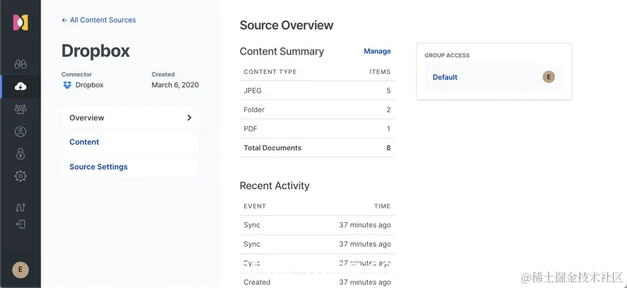The width and height of the screenshot is (627, 288).
Task: Click the March 6, 2020 created date
Action: [175, 85]
